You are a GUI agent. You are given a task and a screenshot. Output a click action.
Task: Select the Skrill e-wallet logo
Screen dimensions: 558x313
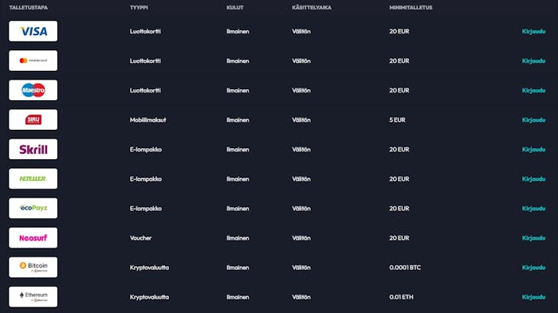33,150
